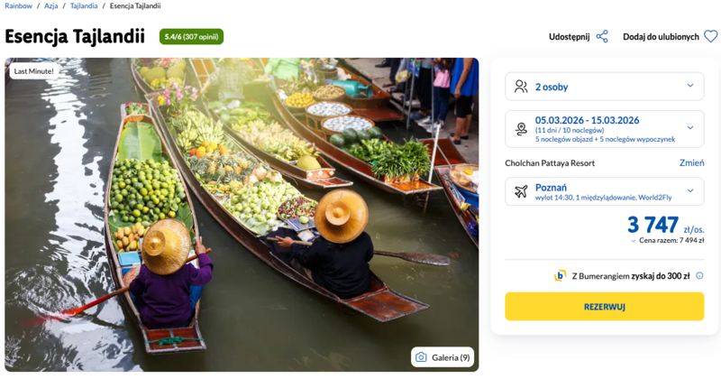Open the Tajlandia breadcrumb link
This screenshot has width=721, height=379.
84,6
